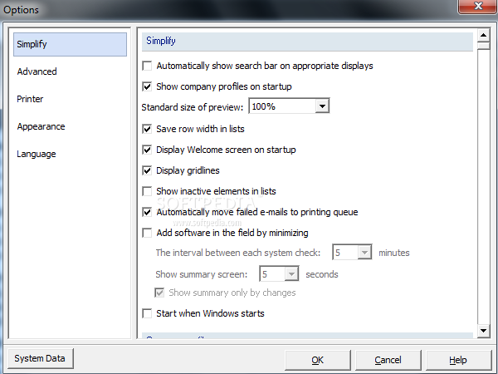The image size is (498, 374).
Task: Toggle automatically move failed e-mails checkbox
Action: coord(147,212)
